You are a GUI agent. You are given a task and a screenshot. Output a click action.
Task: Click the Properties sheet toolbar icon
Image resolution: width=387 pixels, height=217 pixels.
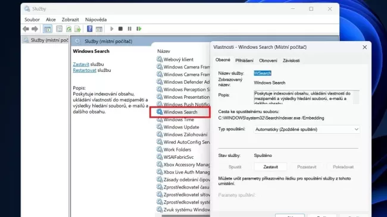click(59, 29)
